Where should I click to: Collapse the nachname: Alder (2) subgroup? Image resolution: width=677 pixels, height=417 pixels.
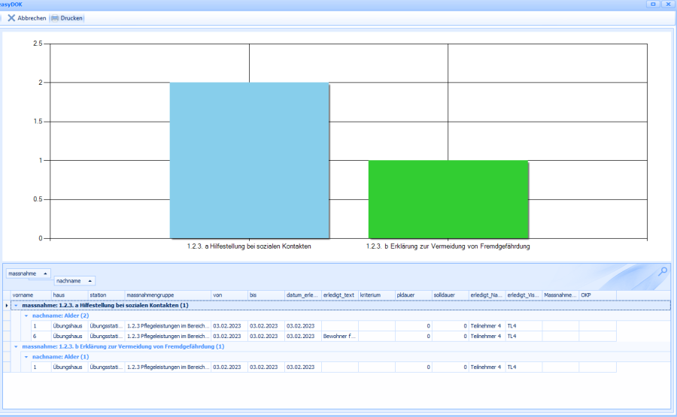click(x=26, y=316)
